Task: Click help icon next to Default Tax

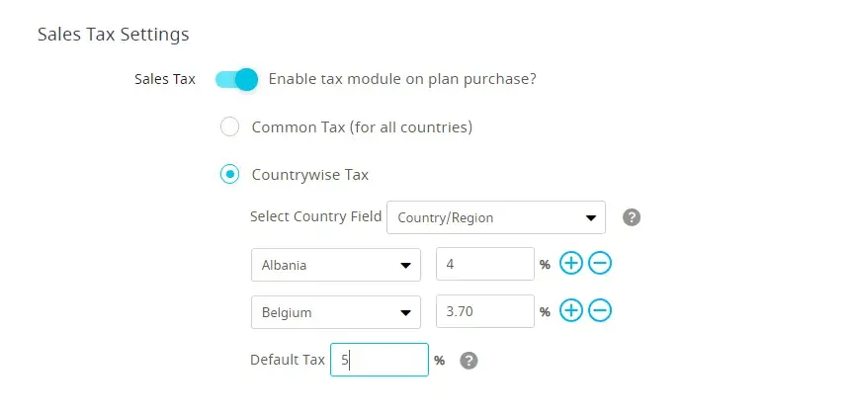Action: tap(470, 361)
